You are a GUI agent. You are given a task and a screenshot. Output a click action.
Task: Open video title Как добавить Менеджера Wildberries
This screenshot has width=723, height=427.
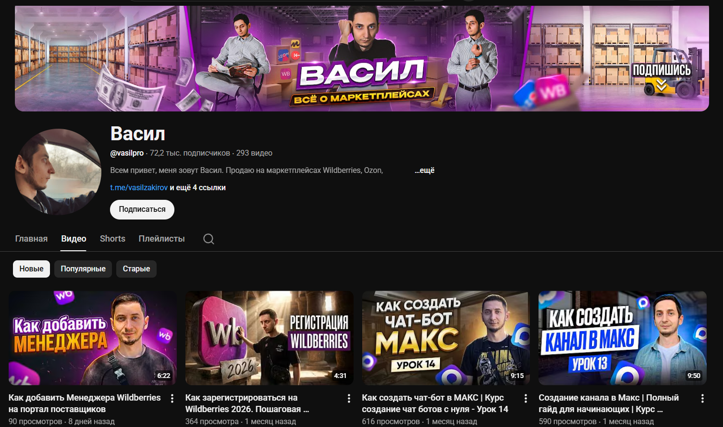pyautogui.click(x=85, y=403)
